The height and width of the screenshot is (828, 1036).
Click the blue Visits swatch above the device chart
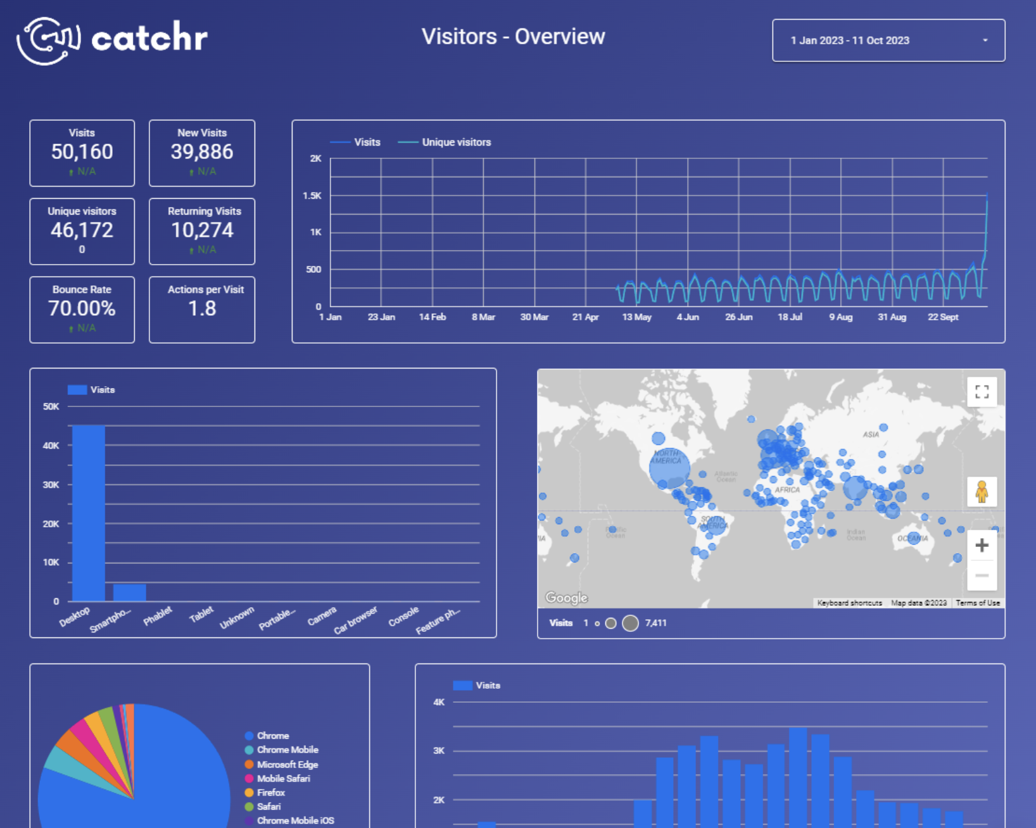coord(77,389)
